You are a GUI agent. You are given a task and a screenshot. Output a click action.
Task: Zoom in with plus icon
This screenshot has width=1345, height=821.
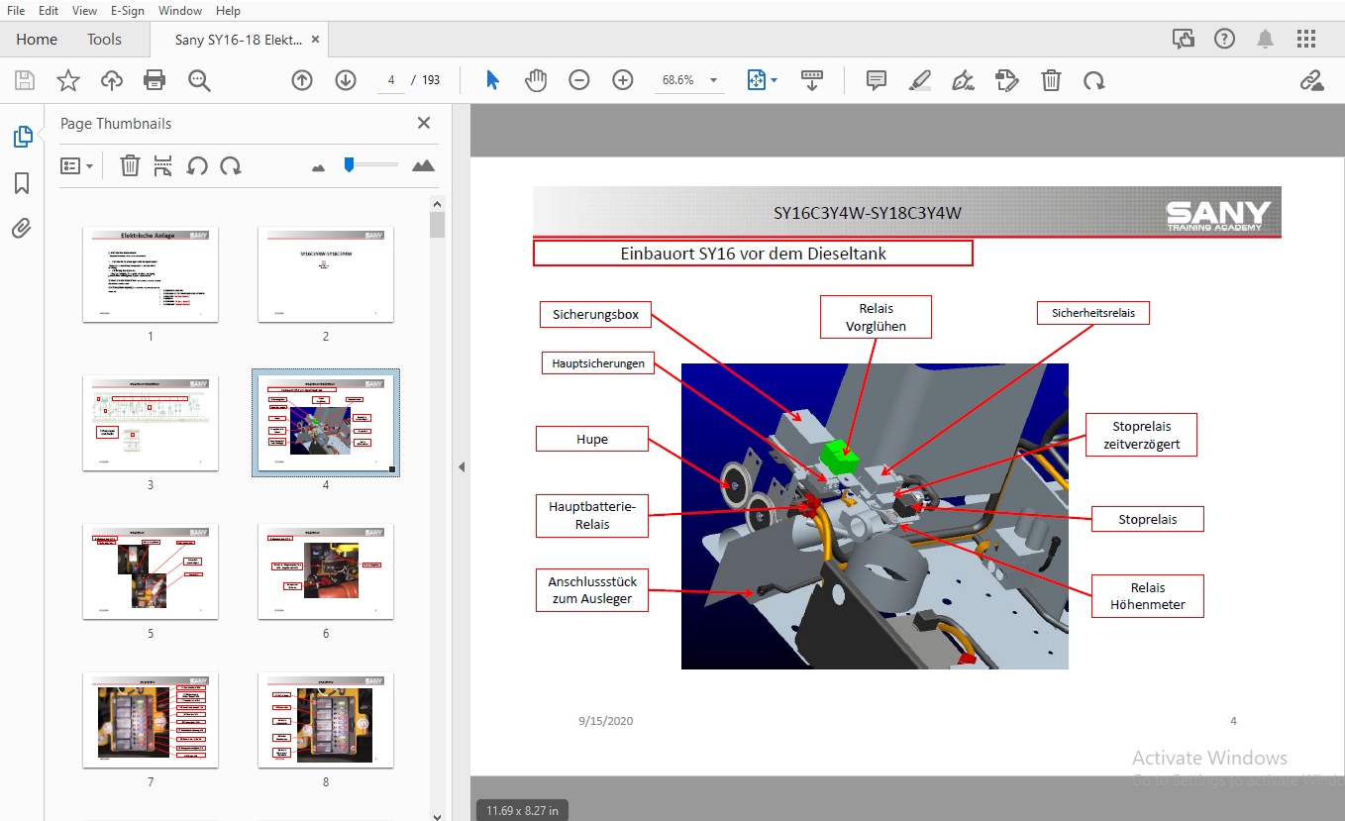[x=622, y=80]
